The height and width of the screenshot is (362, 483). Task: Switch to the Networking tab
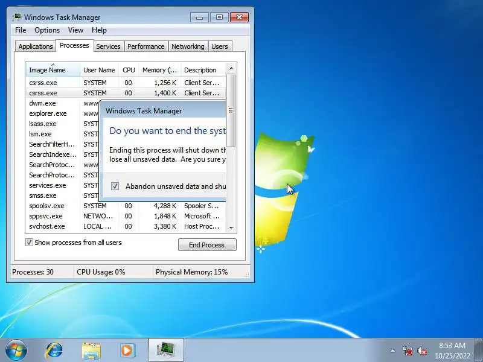coord(188,46)
